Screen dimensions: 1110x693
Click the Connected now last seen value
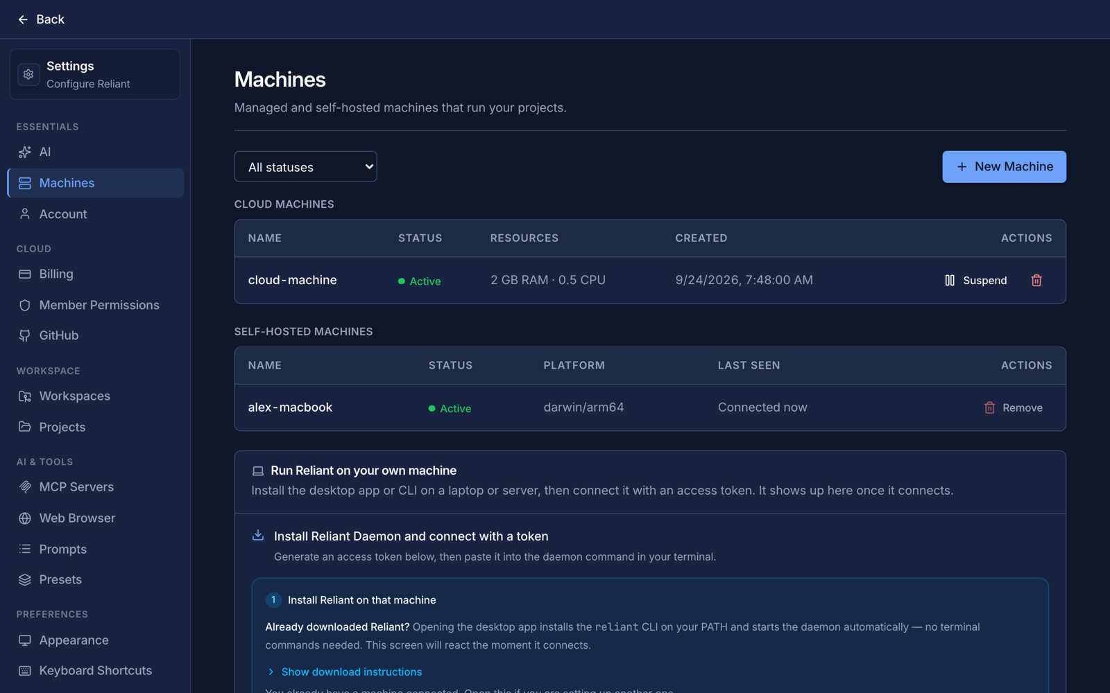tap(762, 407)
